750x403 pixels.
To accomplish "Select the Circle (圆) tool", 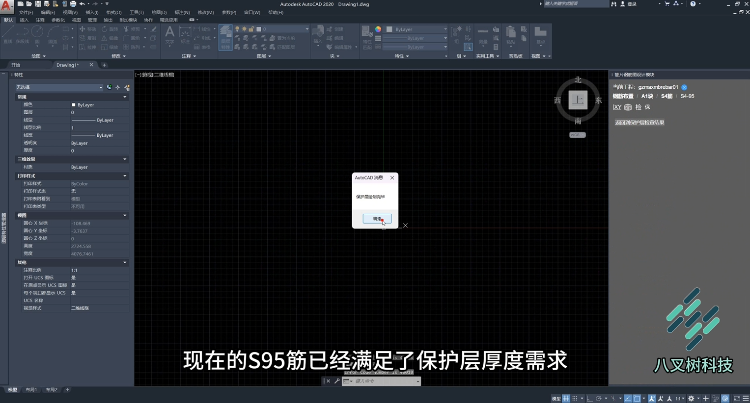I will [37, 35].
